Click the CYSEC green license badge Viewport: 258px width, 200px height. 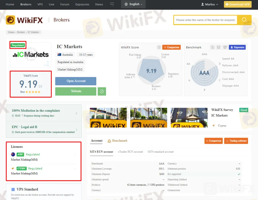tap(22, 169)
